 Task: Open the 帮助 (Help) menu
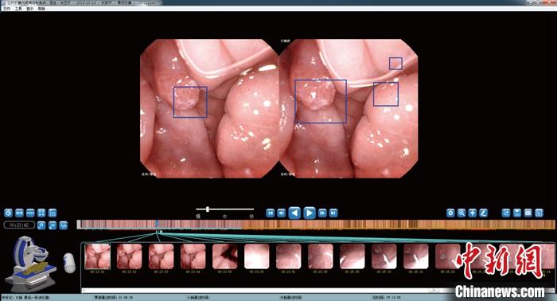pyautogui.click(x=41, y=9)
